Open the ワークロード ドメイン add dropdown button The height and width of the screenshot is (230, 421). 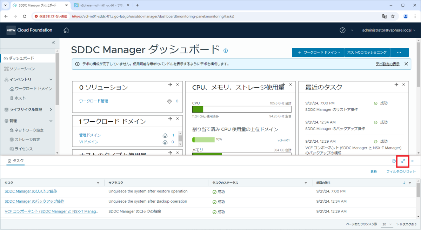pos(318,52)
